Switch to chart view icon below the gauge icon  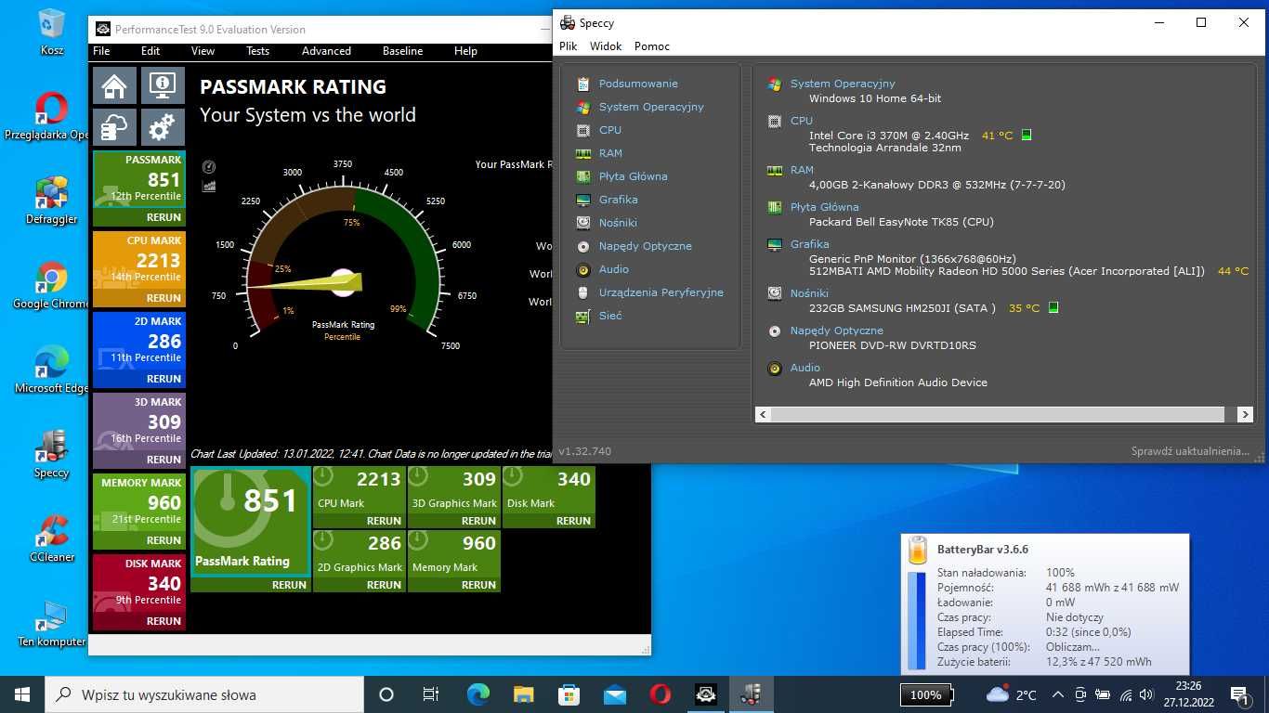[209, 186]
